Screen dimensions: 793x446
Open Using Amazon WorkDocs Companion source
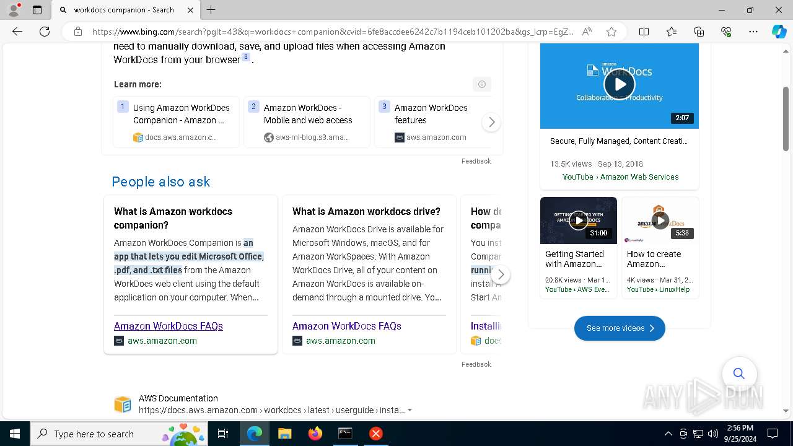[177, 122]
